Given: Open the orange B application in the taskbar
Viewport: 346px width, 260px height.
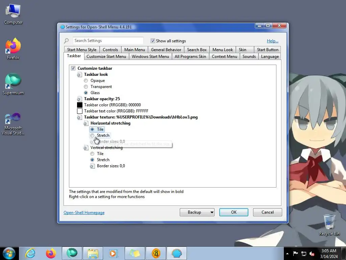Looking at the screenshot, I should point(156,253).
